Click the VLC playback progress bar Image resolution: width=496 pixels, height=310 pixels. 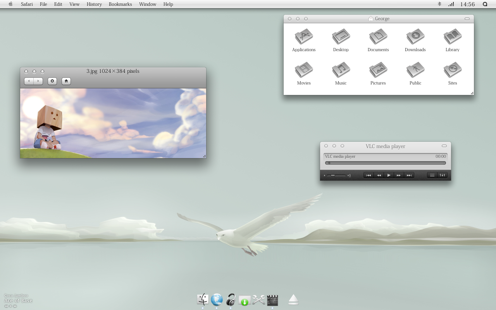coord(386,163)
